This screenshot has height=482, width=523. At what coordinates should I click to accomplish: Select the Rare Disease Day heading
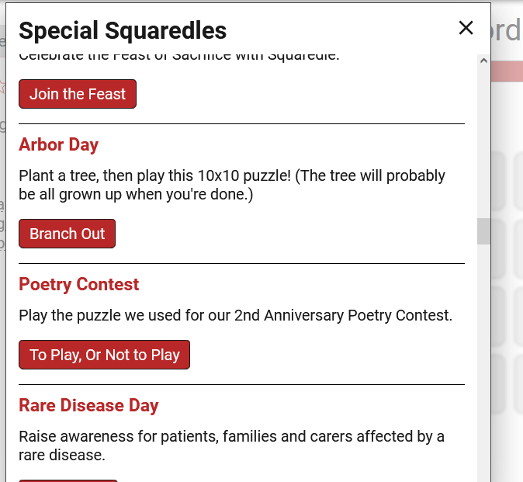point(88,405)
